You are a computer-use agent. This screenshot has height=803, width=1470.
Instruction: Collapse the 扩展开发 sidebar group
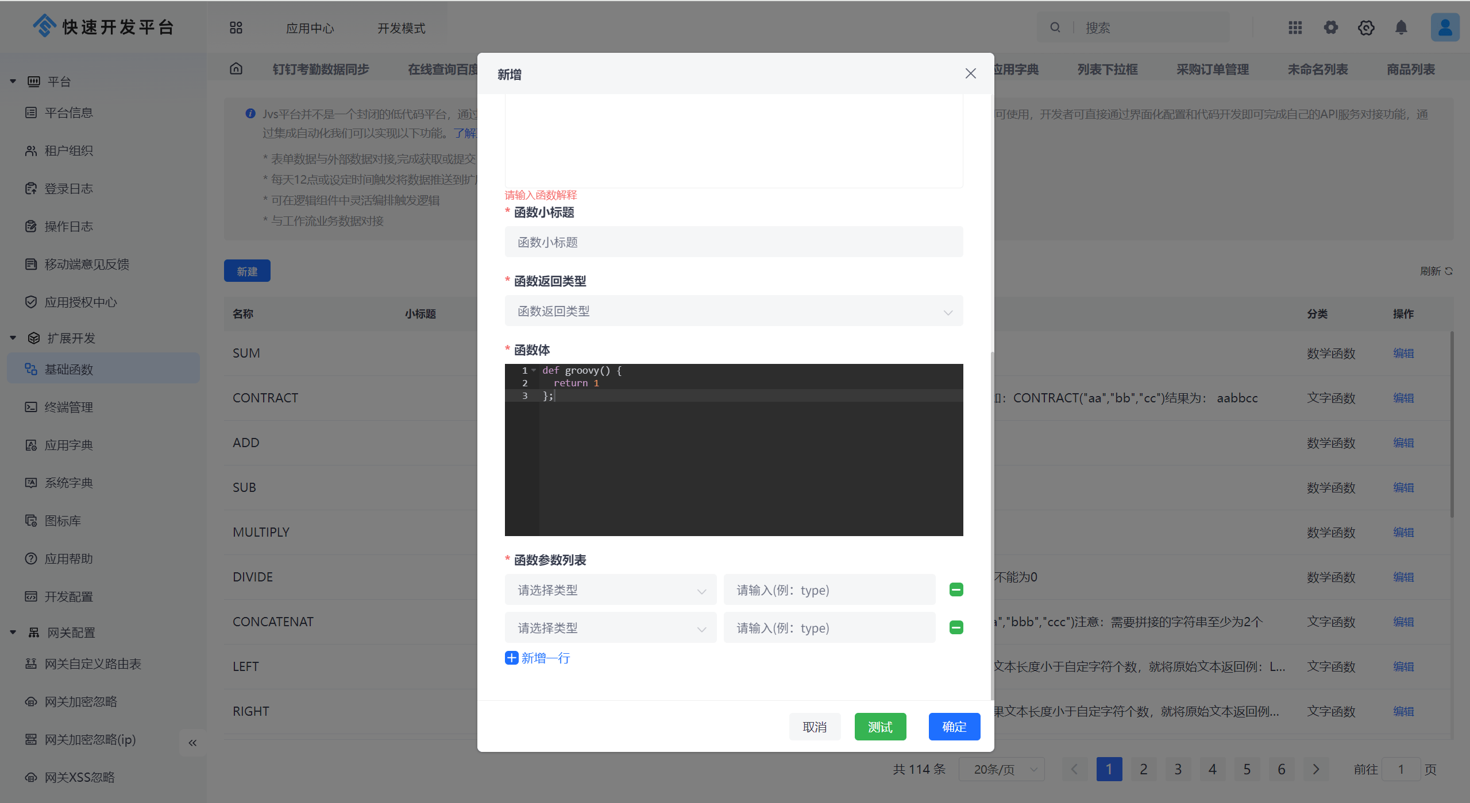[x=13, y=338]
